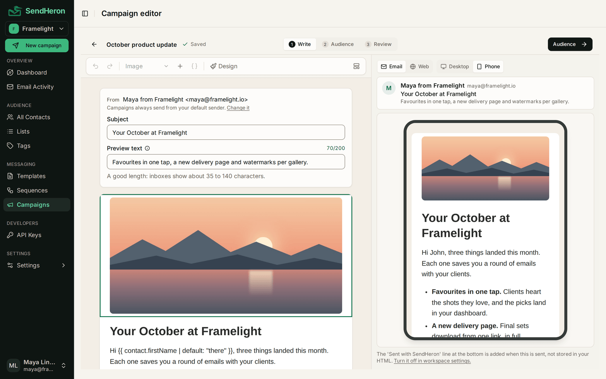Open Dashboard from the sidebar

tap(37, 72)
